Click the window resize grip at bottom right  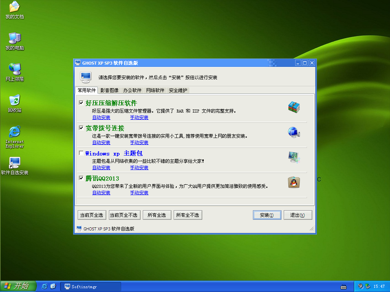pos(312,229)
